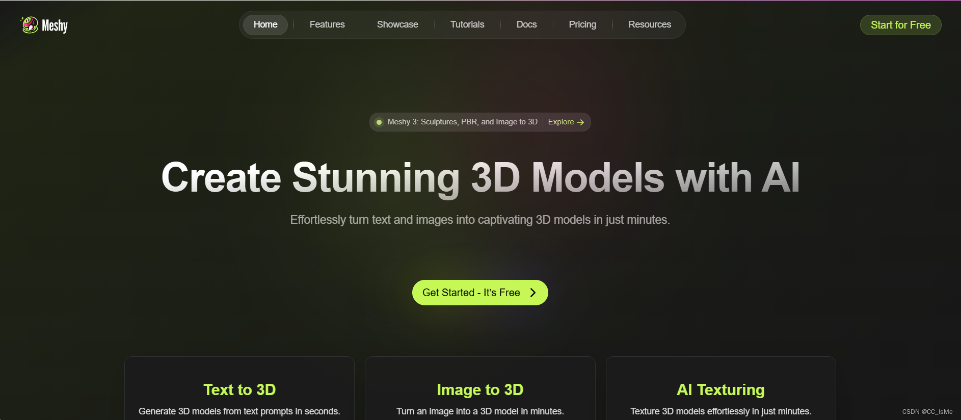Click the Meshy brand name text

click(55, 25)
